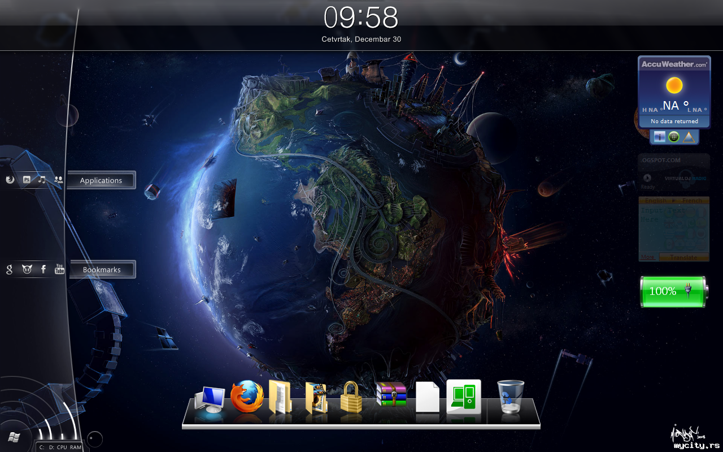This screenshot has height=452, width=723.
Task: Open the horned devil face bookmark
Action: click(x=27, y=270)
